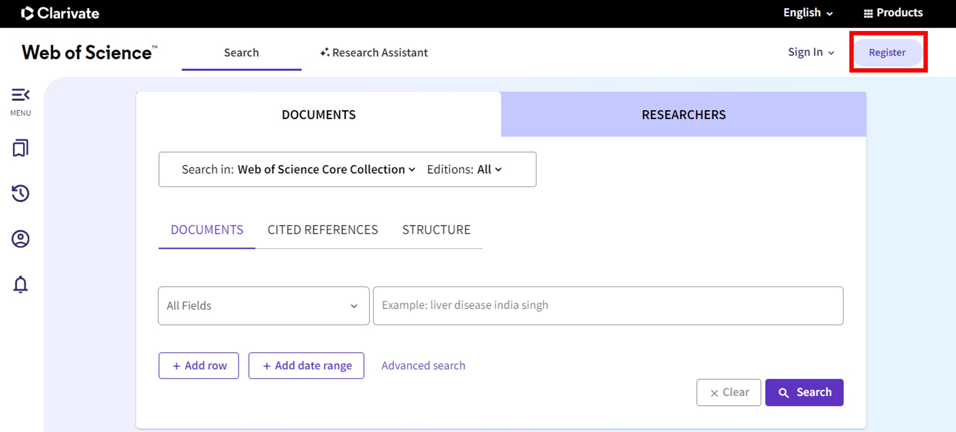Image resolution: width=956 pixels, height=432 pixels.
Task: Expand the Sign In dropdown
Action: pyautogui.click(x=811, y=53)
